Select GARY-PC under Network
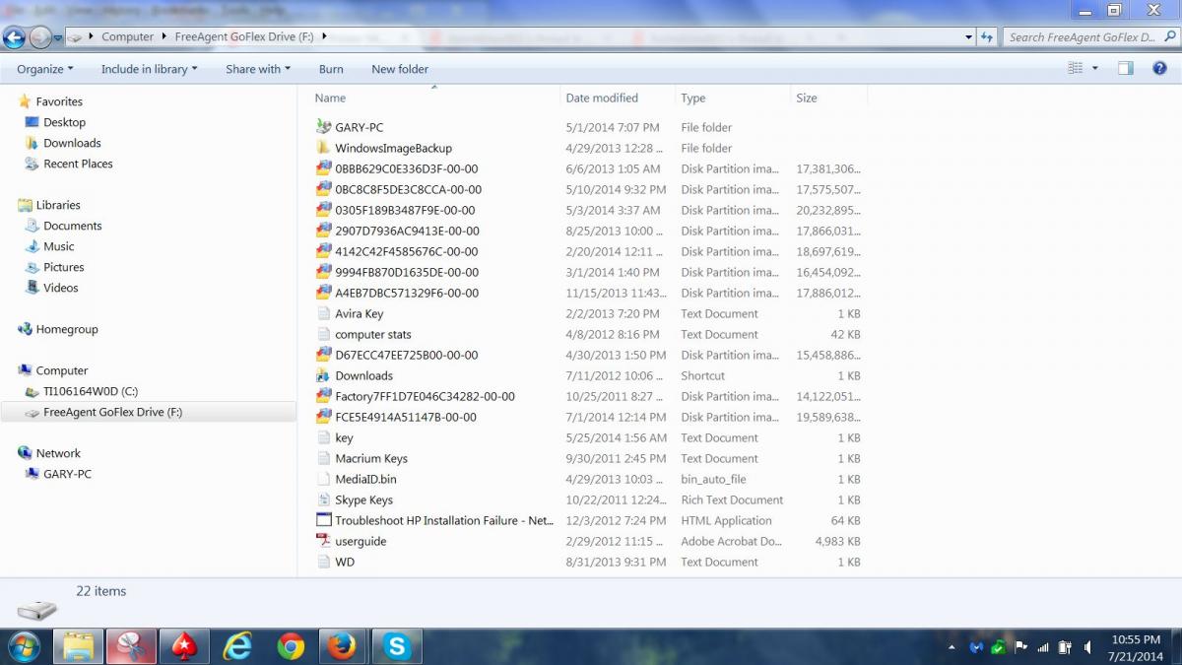 point(67,474)
